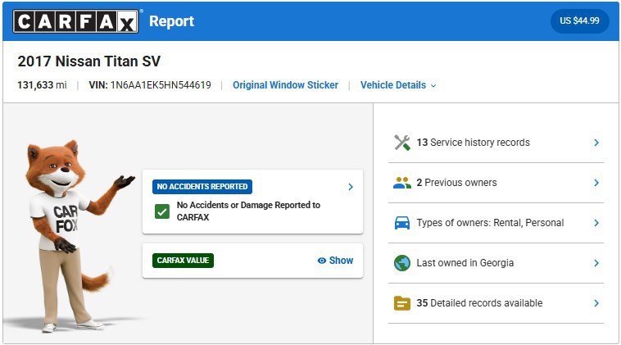The width and height of the screenshot is (621, 345).
Task: Click the eye icon beside Show
Action: [x=322, y=261]
